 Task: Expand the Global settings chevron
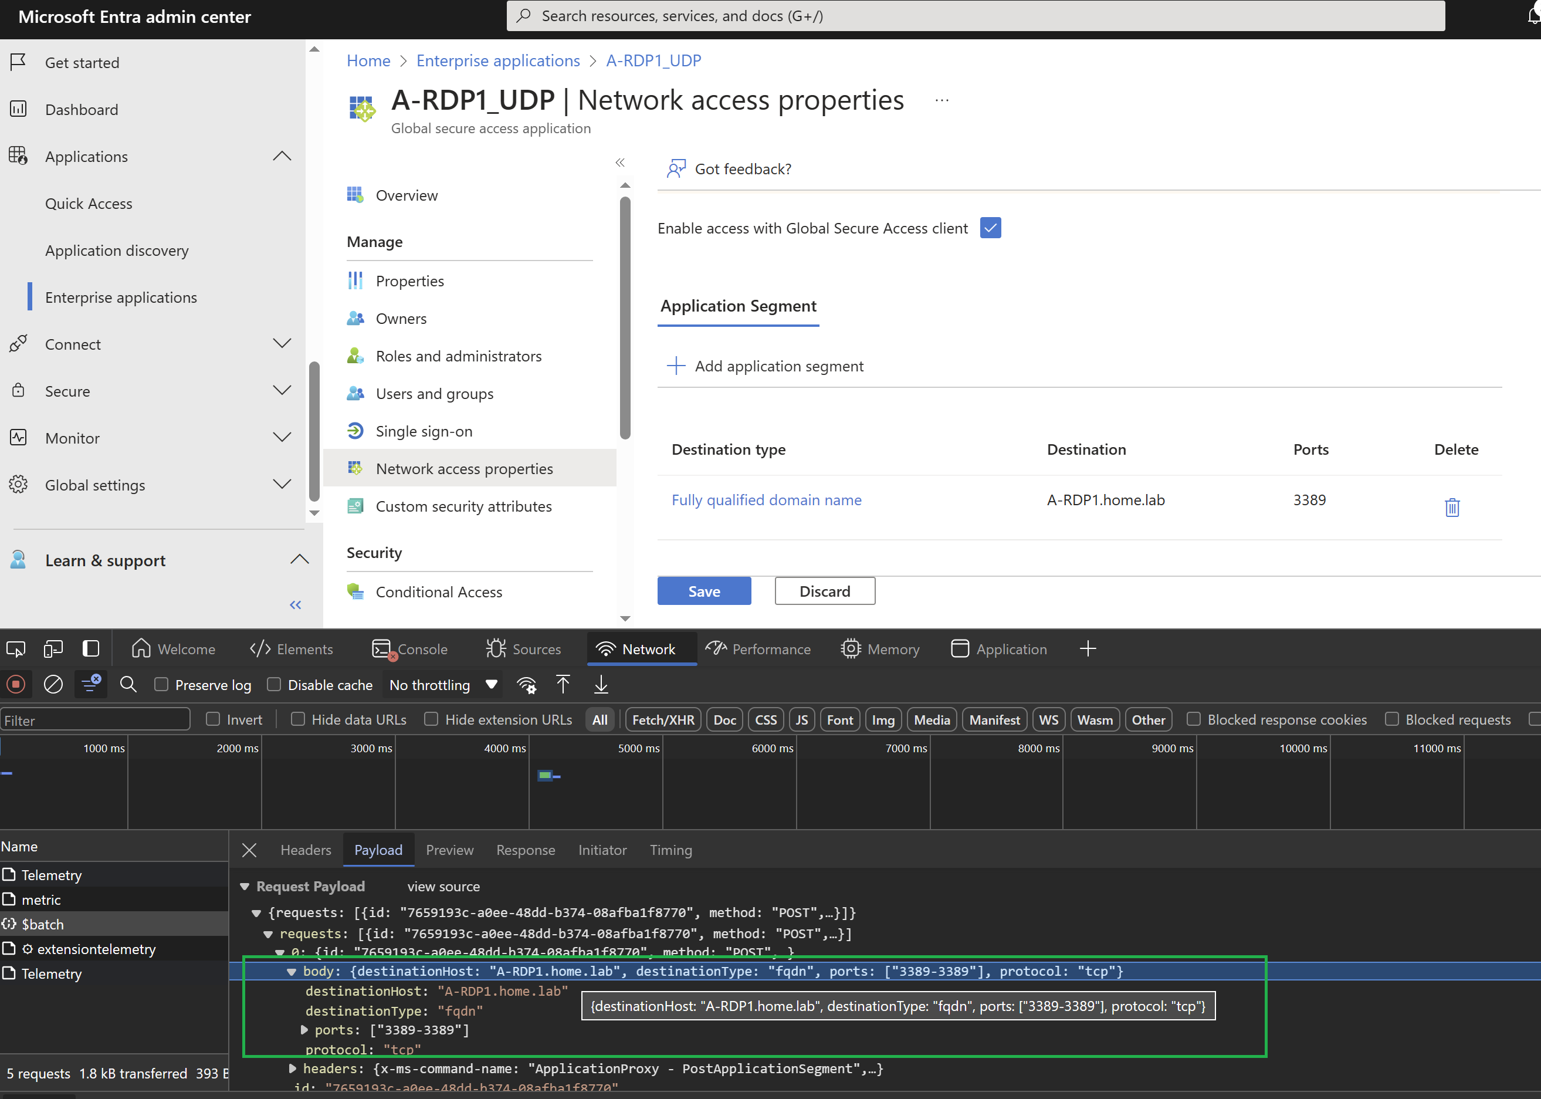(x=282, y=484)
